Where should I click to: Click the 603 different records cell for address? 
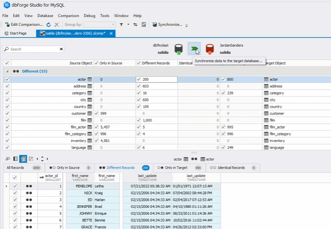point(156,86)
